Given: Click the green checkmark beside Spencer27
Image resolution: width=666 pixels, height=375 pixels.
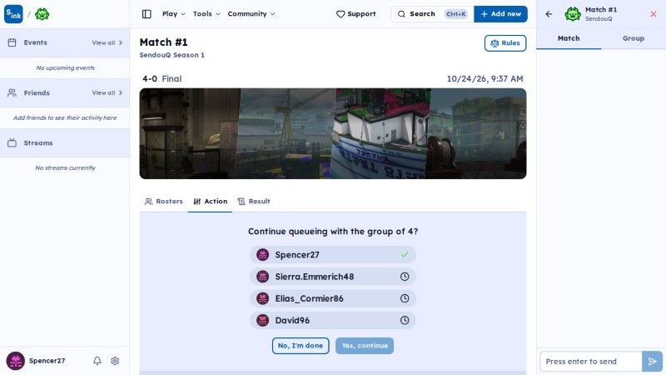Looking at the screenshot, I should 405,255.
